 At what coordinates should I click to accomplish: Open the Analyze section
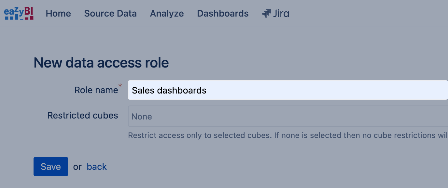click(x=167, y=13)
